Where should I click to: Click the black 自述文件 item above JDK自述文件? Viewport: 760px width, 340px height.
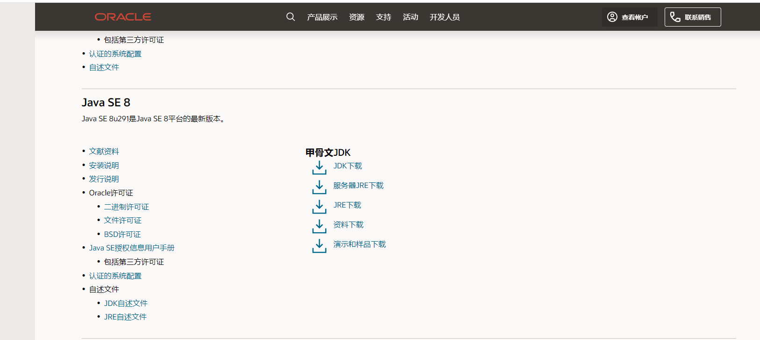tap(104, 290)
